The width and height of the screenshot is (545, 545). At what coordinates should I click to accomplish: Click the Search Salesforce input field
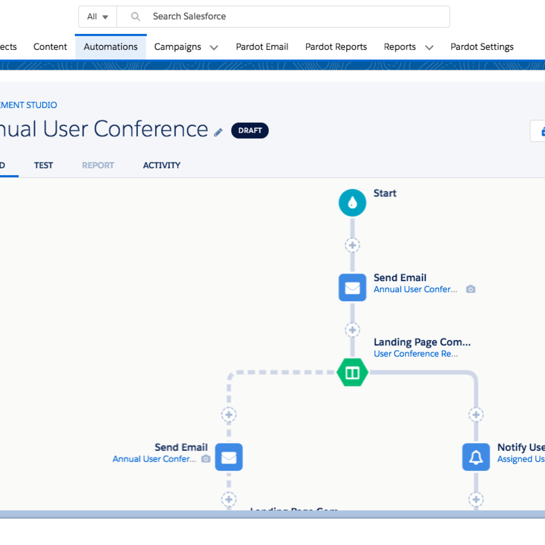[x=283, y=17]
